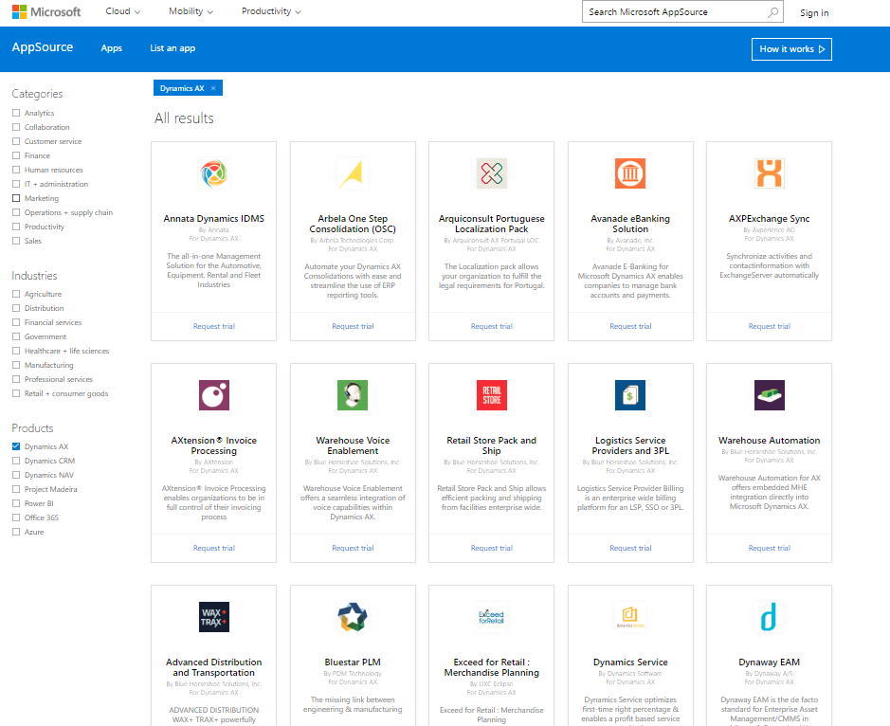Click the Annata Dynamics IDMS app icon
This screenshot has width=890, height=726.
click(213, 174)
